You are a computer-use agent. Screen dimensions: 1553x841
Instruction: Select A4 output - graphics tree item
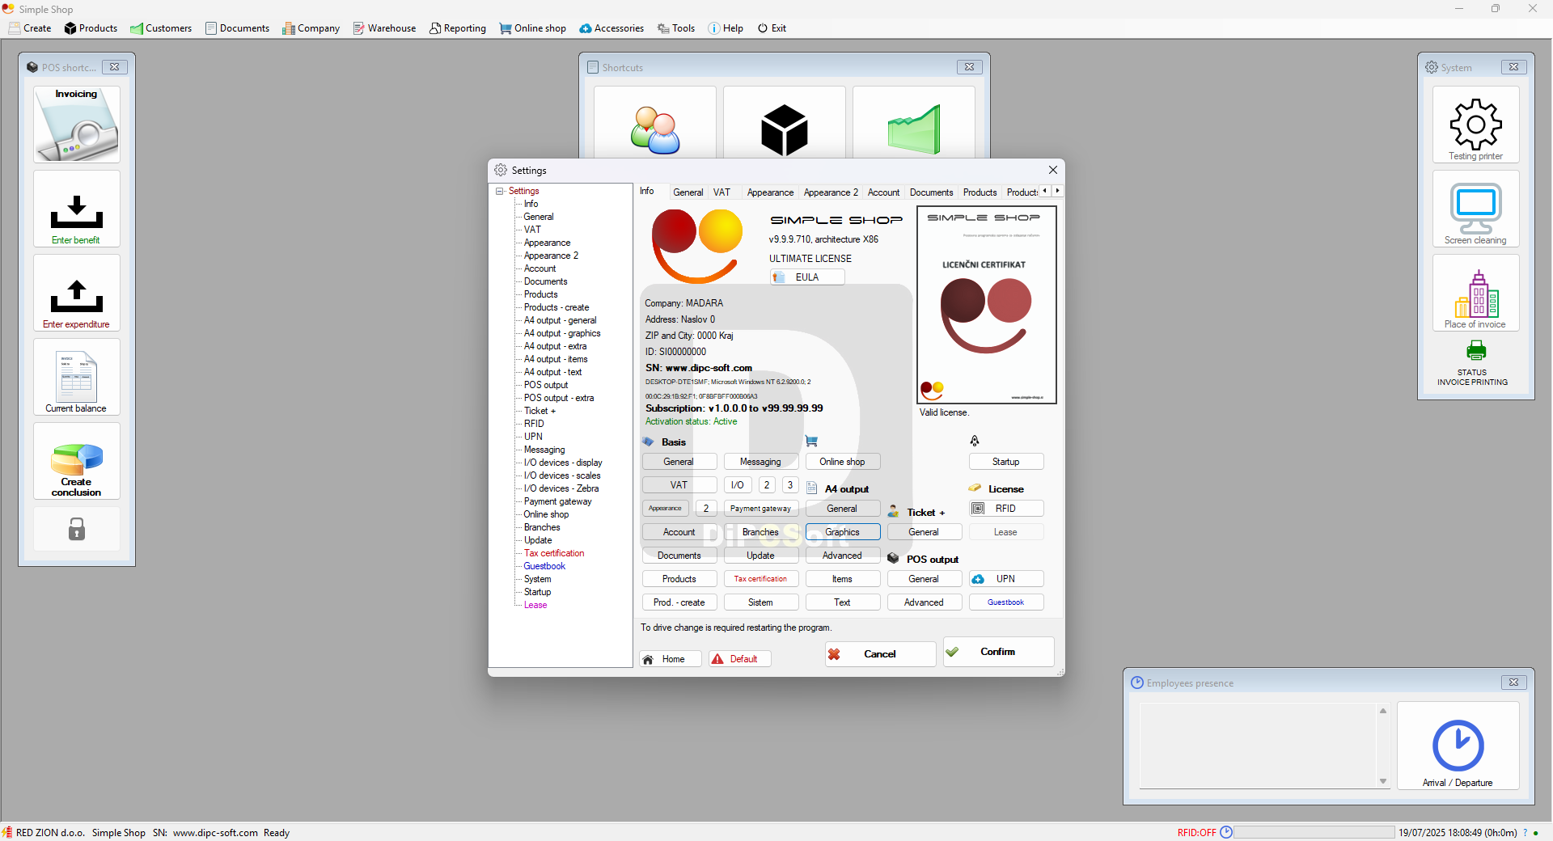pos(562,333)
